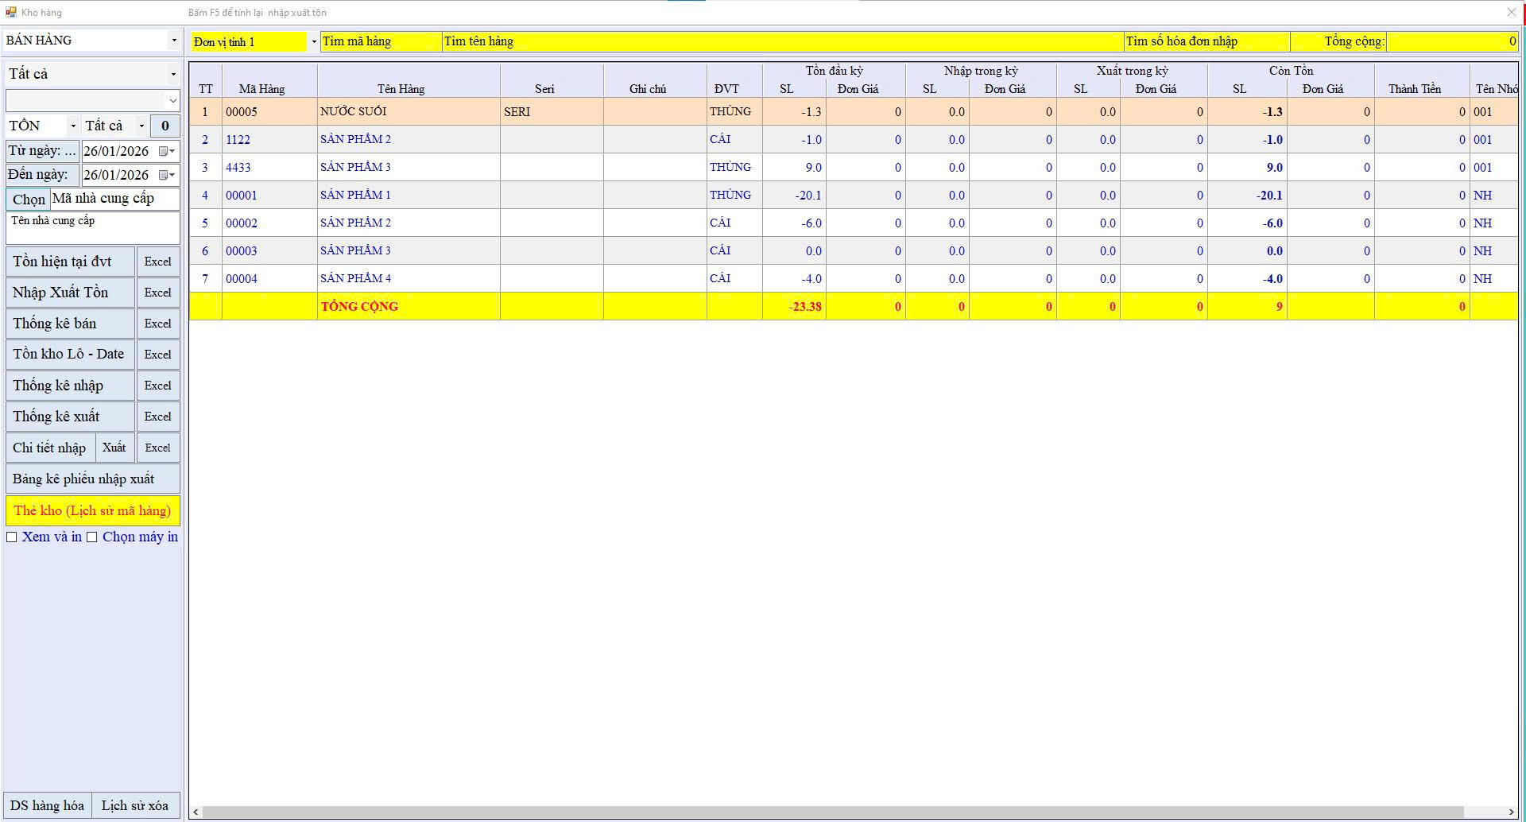This screenshot has height=822, width=1526.
Task: Click the Kho hàng window icon
Action: click(11, 12)
